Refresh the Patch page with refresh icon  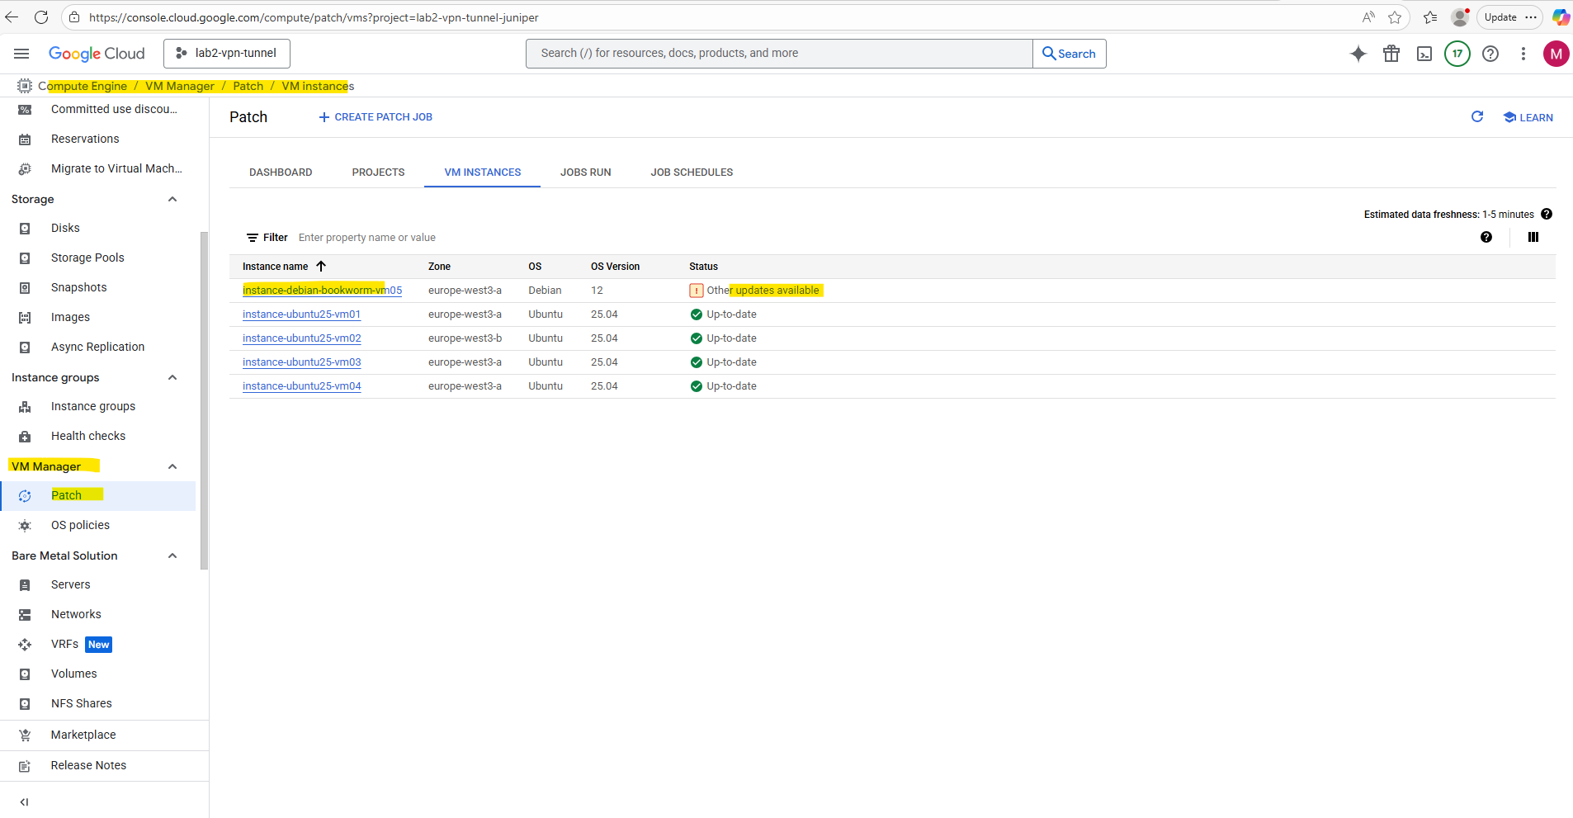(1476, 117)
